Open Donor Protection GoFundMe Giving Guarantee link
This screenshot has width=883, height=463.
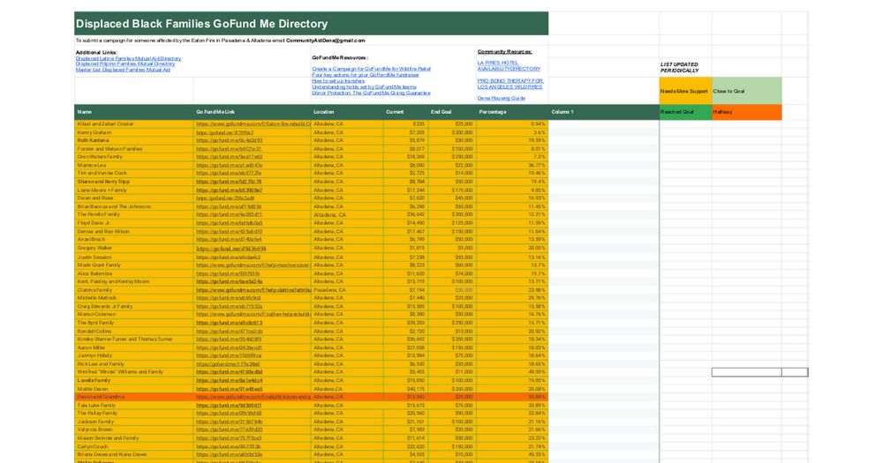[371, 93]
